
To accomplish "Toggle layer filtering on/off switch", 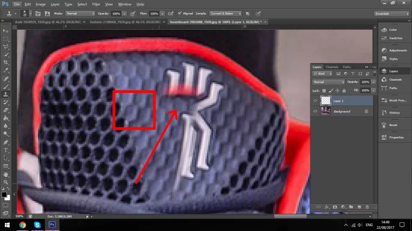I will click(x=375, y=74).
